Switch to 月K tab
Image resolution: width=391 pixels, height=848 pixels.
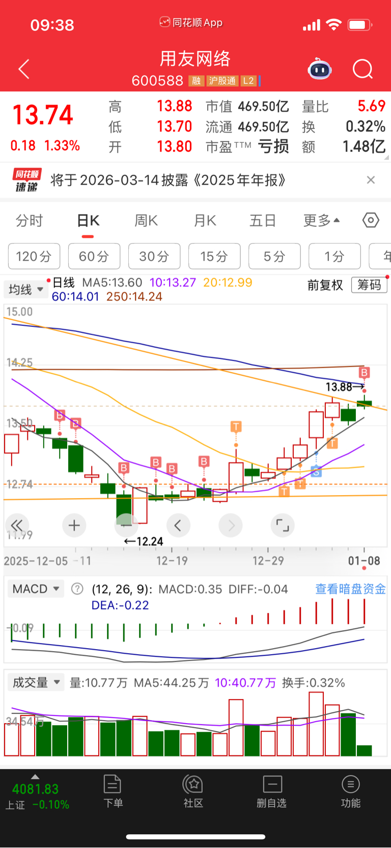point(205,221)
